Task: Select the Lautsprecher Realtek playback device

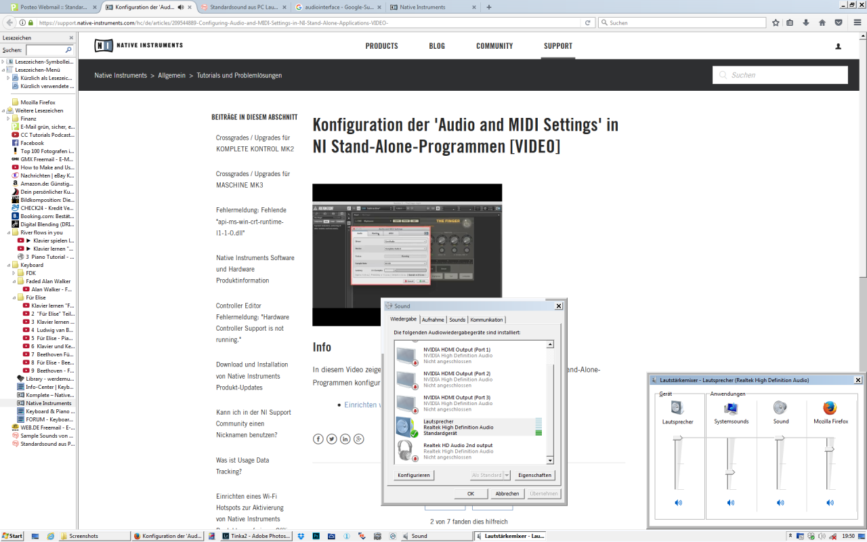Action: (x=471, y=427)
